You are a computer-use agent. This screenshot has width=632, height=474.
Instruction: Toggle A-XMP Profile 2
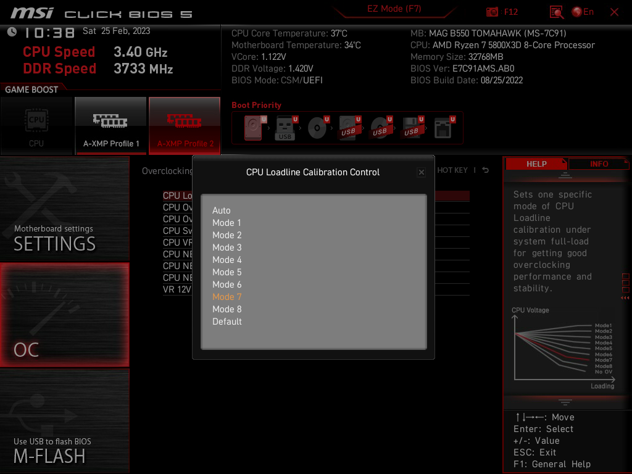point(185,126)
